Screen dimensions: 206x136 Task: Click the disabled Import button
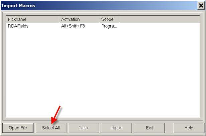[116, 128]
